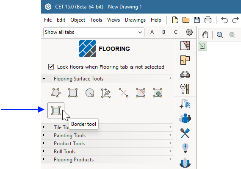241x169 pixels.
Task: Click the Zoom extents icon
Action: click(232, 35)
